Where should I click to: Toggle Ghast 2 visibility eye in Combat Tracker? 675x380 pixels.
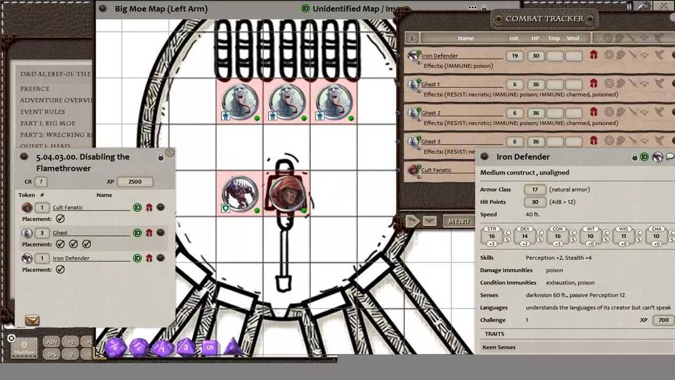419,120
